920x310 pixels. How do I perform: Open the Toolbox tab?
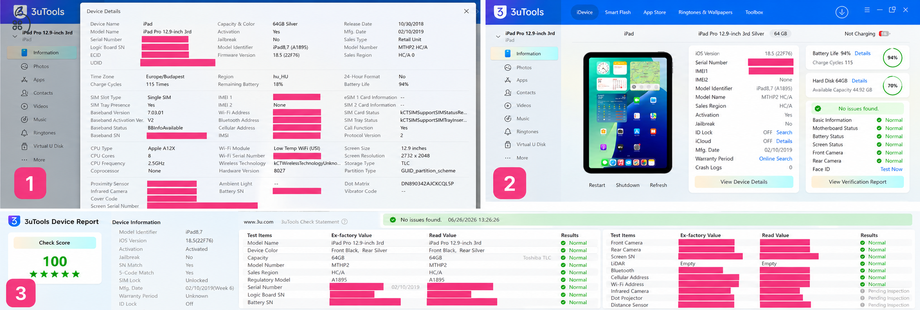pos(754,12)
